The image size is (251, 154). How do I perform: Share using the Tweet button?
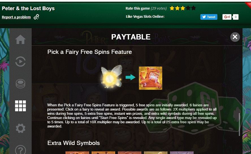click(209, 17)
